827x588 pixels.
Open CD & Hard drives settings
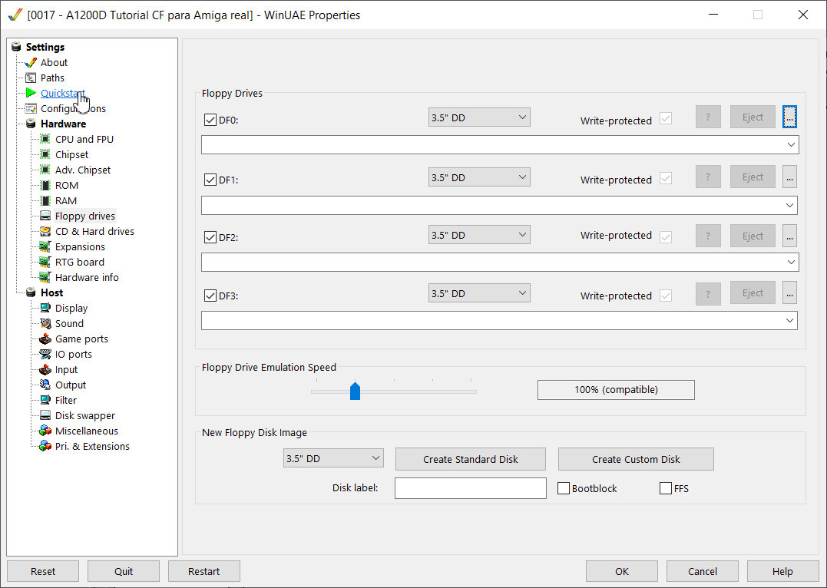tap(94, 231)
